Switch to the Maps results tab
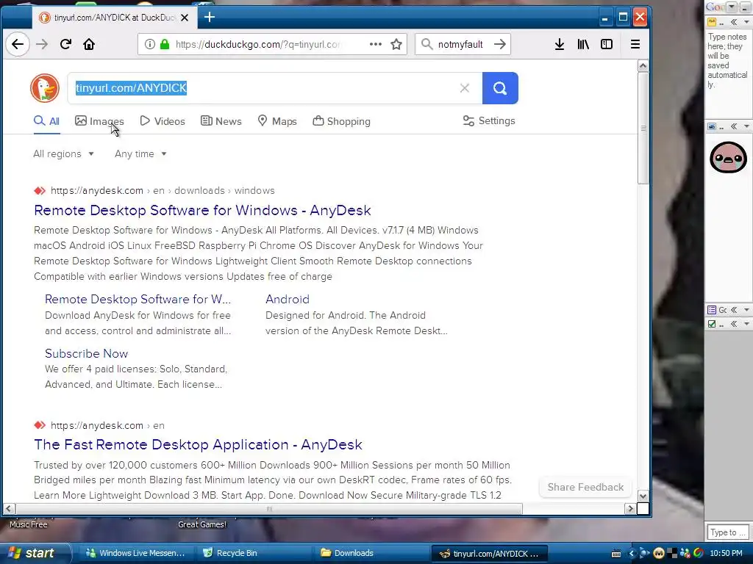The image size is (753, 564). pyautogui.click(x=277, y=121)
